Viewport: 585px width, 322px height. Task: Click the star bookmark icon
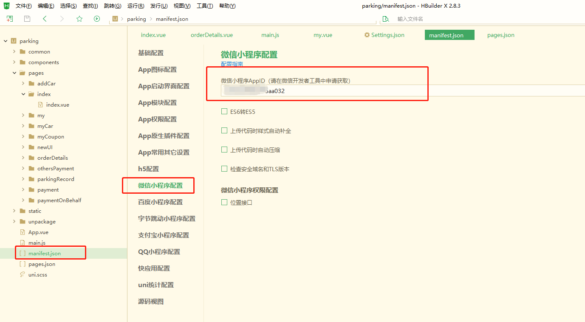click(79, 19)
